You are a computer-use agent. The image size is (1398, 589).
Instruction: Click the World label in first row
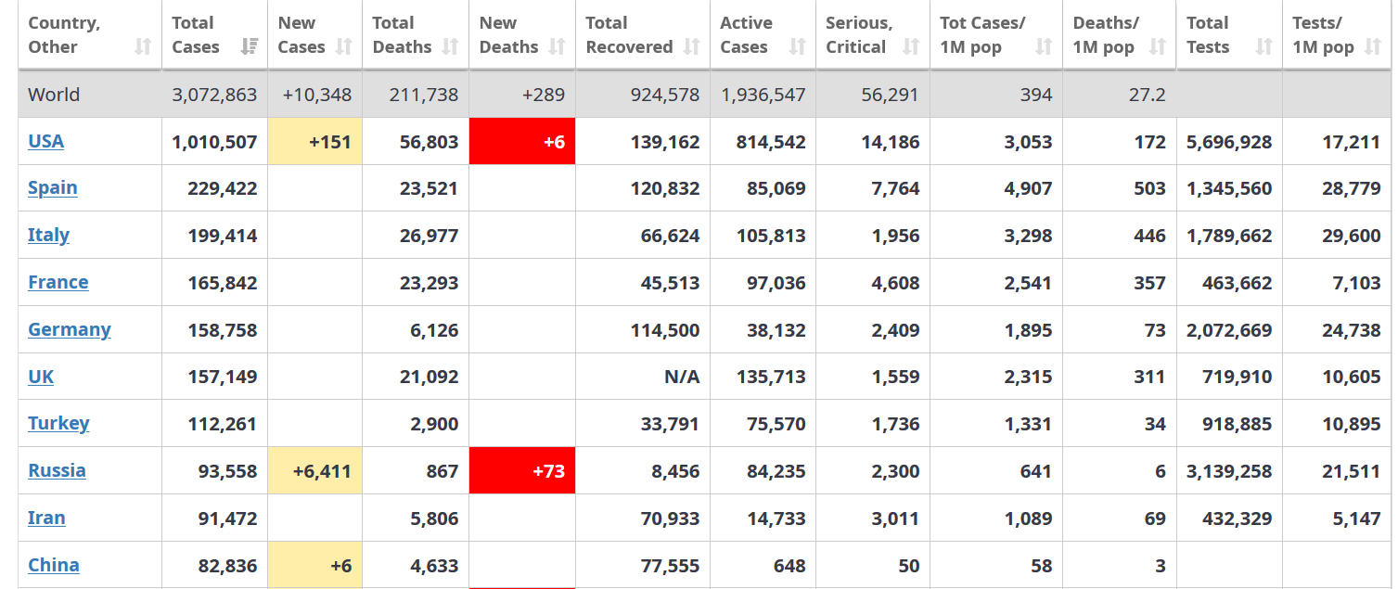pyautogui.click(x=54, y=95)
